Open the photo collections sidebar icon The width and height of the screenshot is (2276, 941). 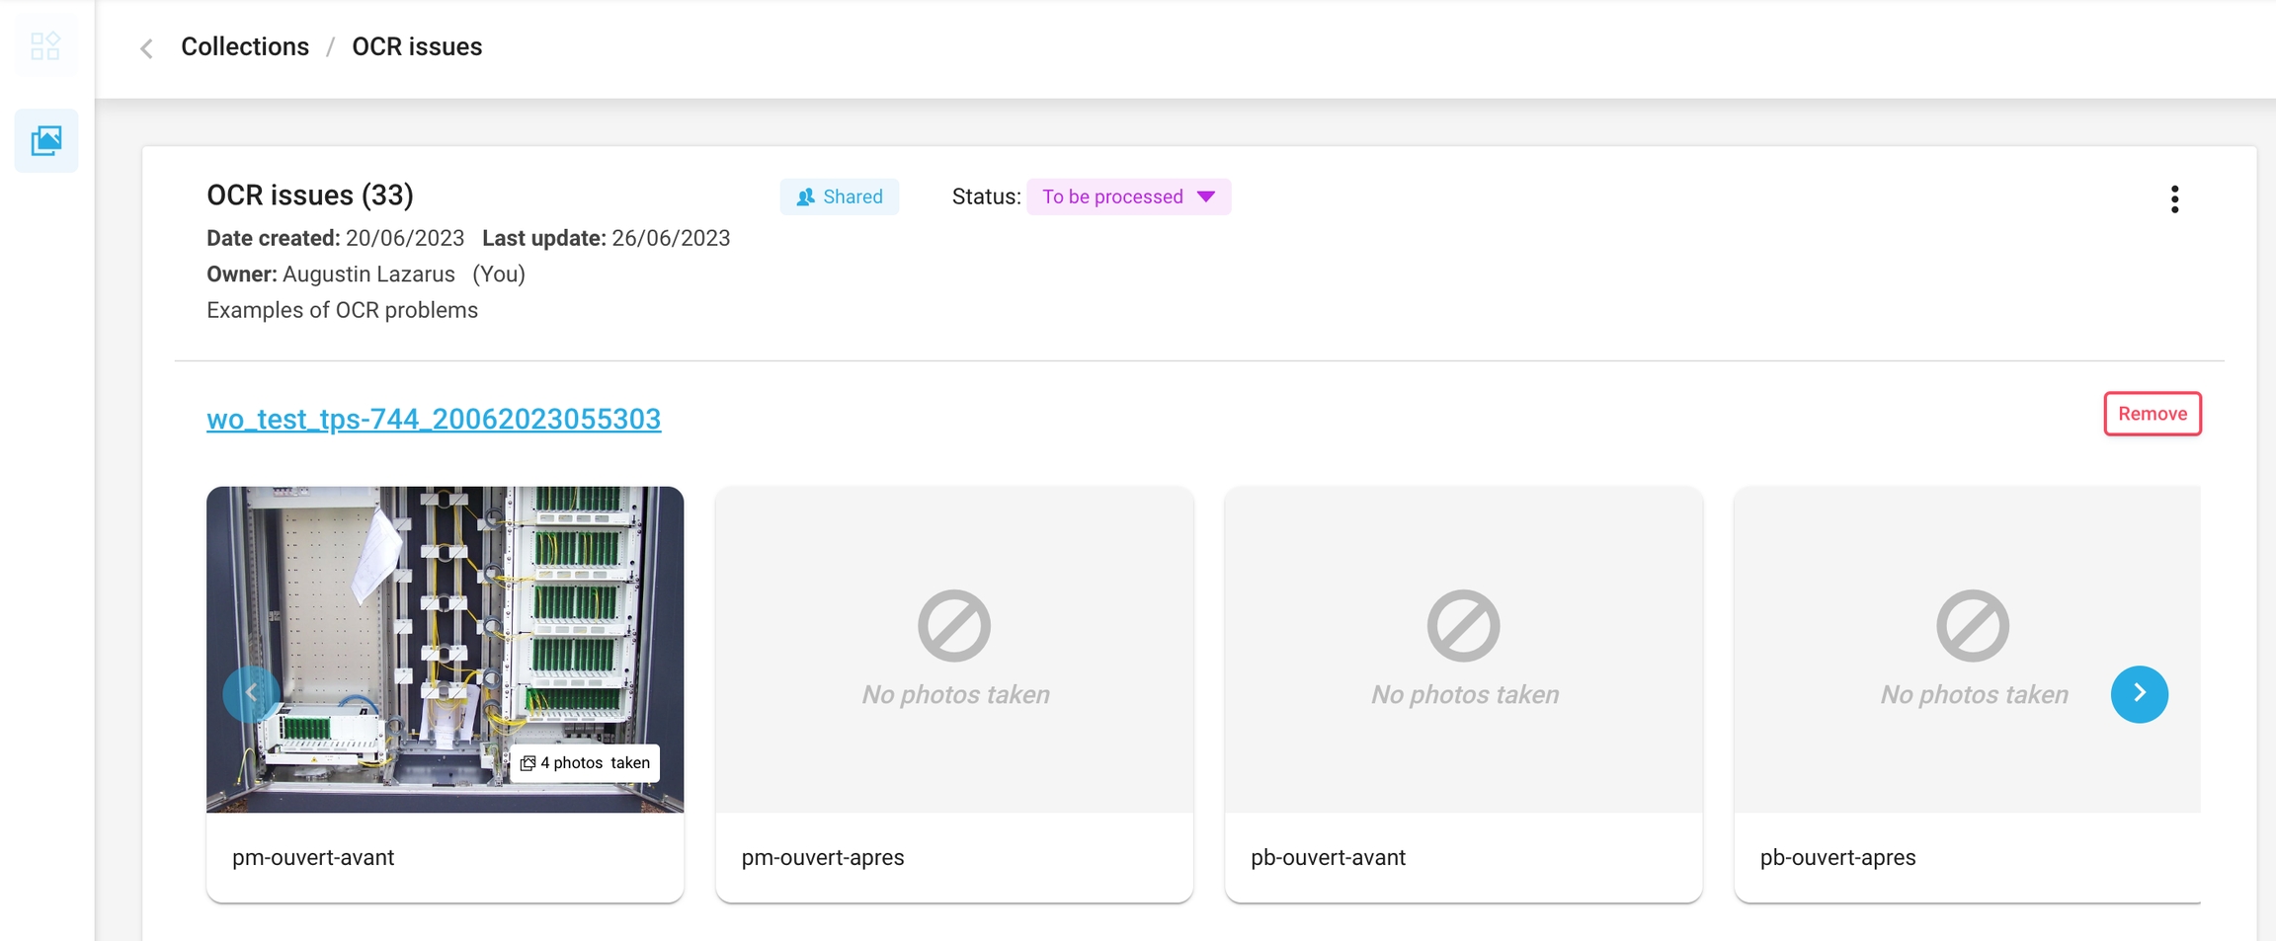click(46, 140)
